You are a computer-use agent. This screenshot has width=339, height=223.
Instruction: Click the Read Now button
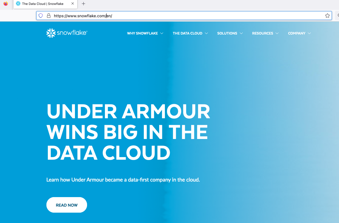[x=67, y=205]
